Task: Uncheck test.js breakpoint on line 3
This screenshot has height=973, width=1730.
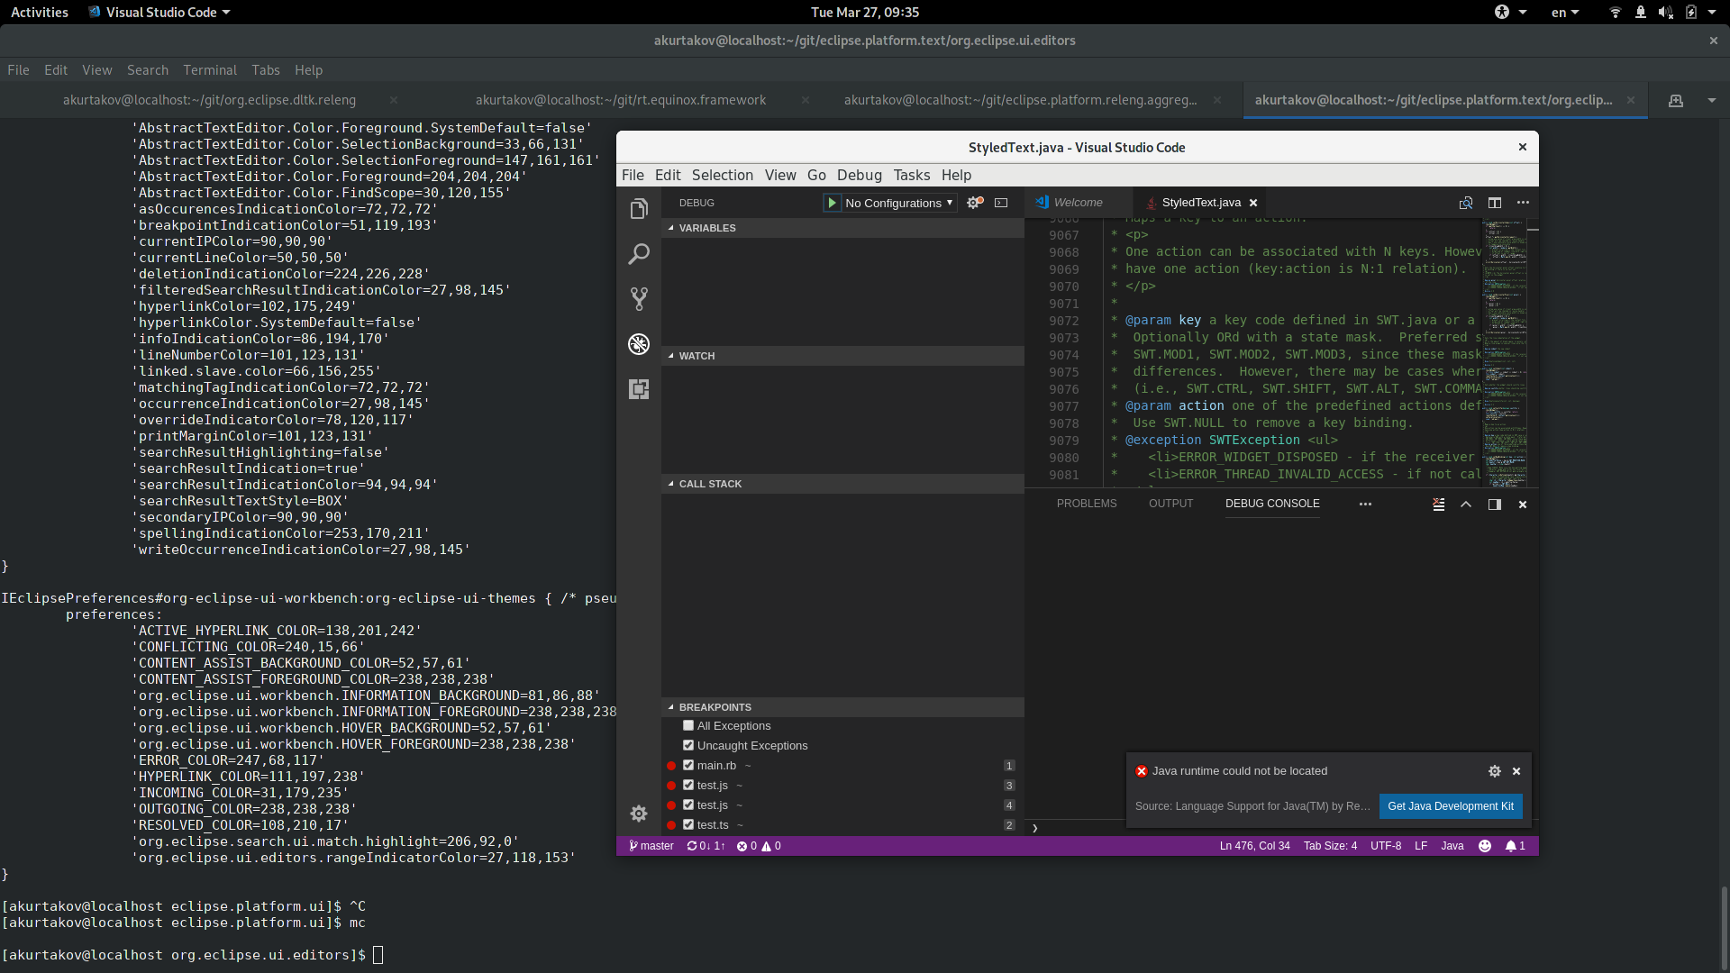Action: pos(688,785)
